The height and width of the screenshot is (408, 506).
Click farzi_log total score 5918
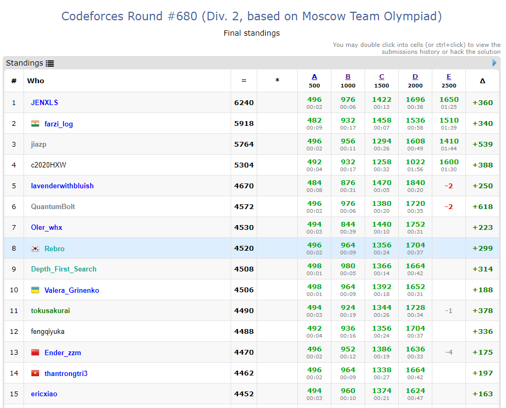pos(244,124)
